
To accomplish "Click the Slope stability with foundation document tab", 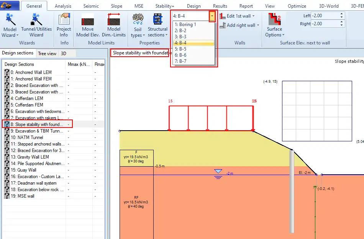I will (140, 53).
